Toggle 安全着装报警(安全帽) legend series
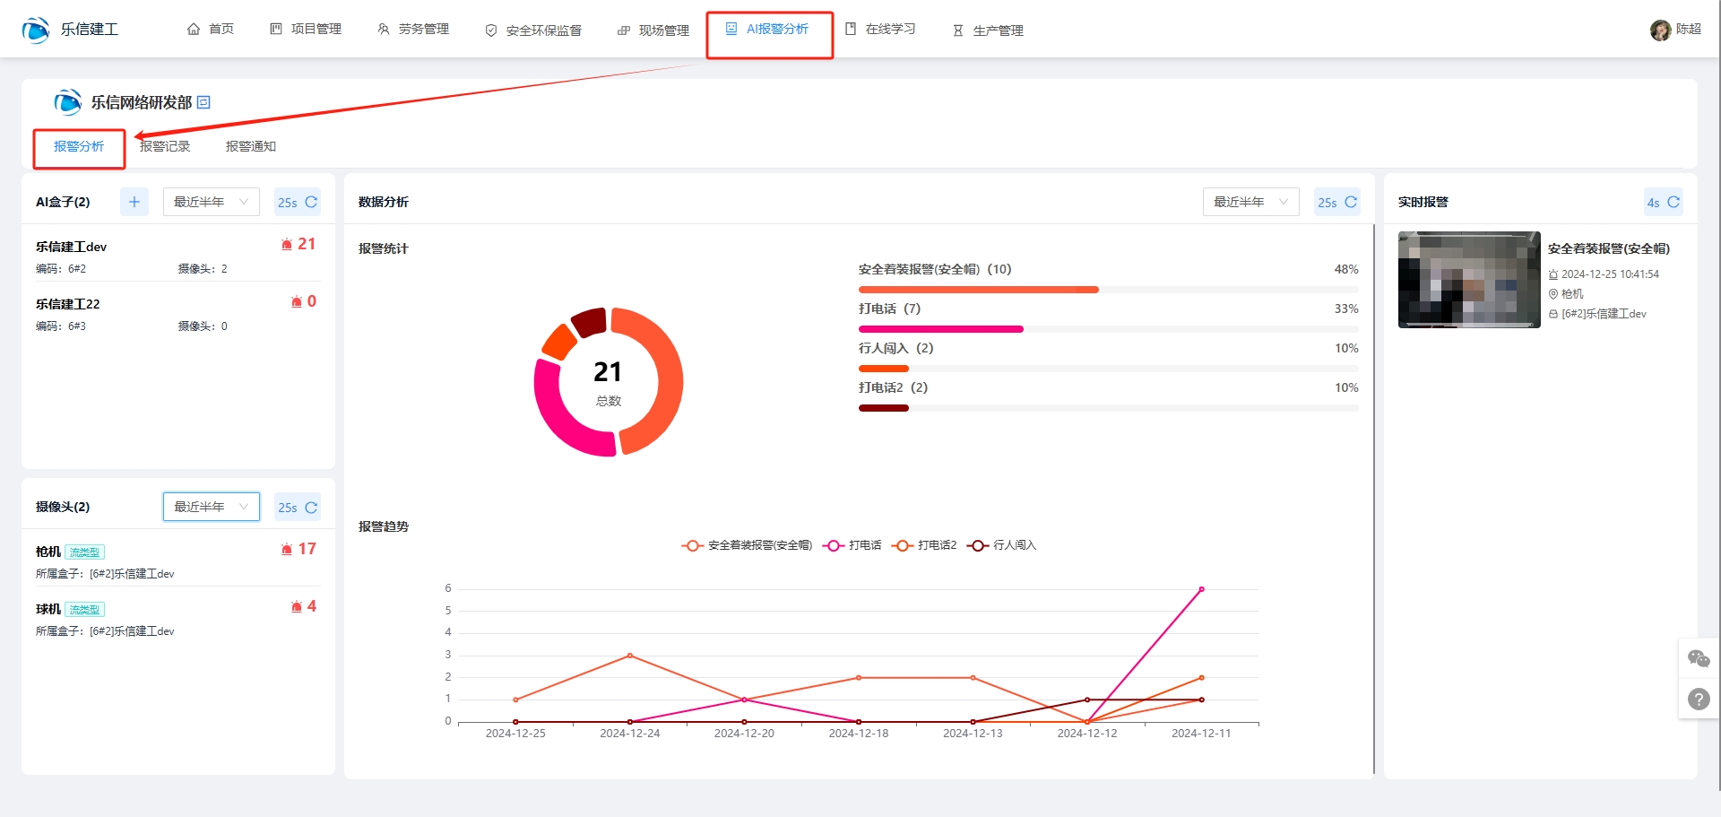Viewport: 1721px width, 817px height. (x=747, y=545)
